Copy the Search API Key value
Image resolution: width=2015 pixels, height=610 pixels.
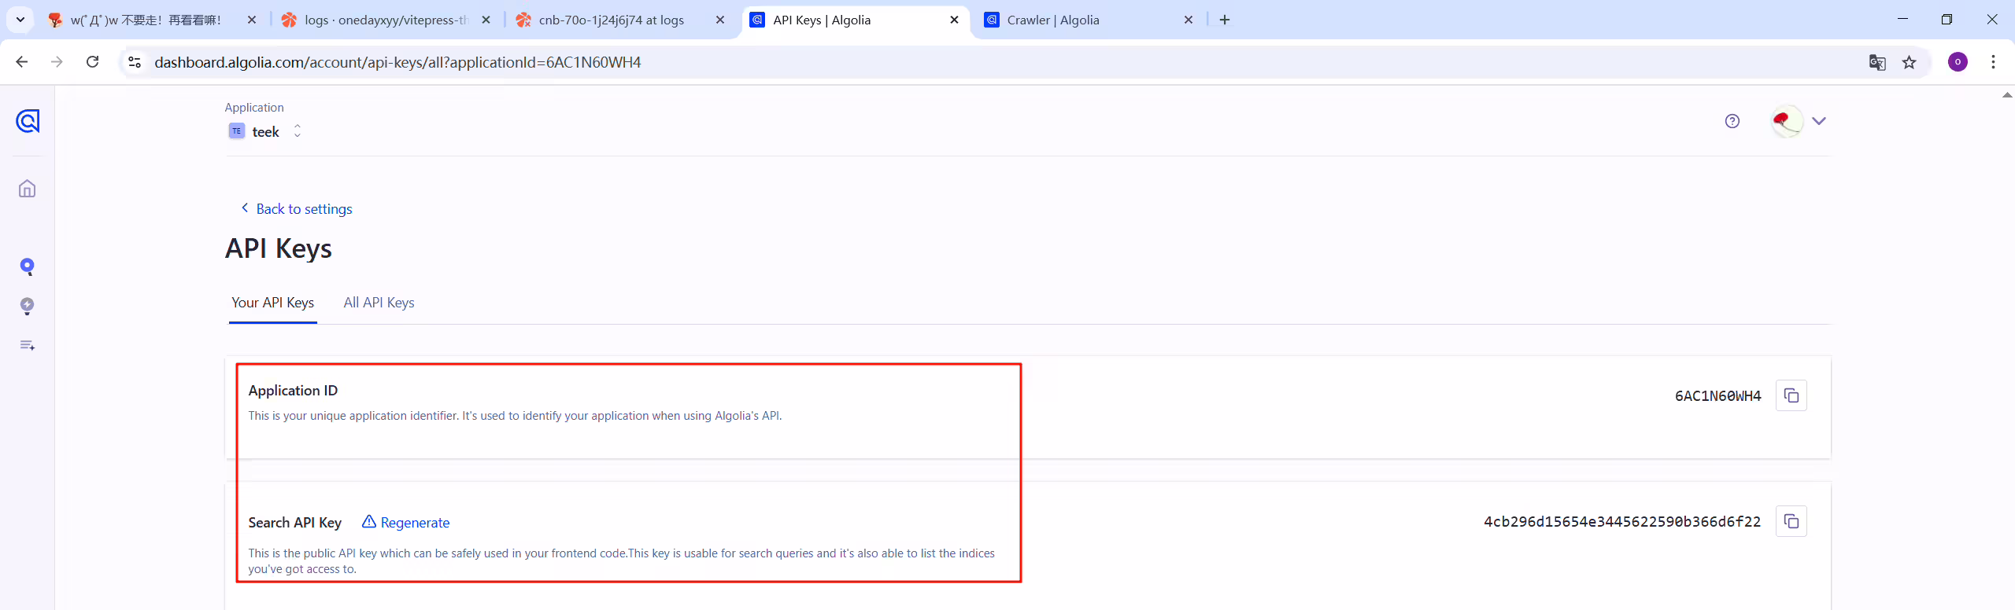(1791, 521)
